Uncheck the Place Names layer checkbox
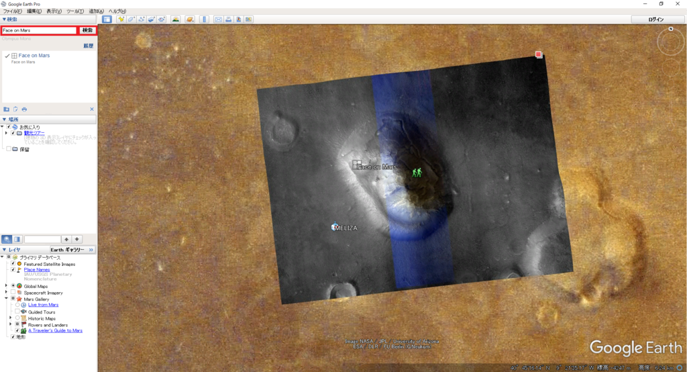The height and width of the screenshot is (372, 687). 13,270
